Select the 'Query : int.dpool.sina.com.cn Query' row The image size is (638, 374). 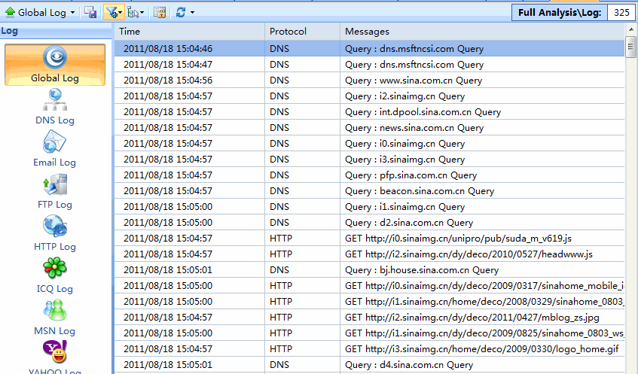click(x=369, y=112)
